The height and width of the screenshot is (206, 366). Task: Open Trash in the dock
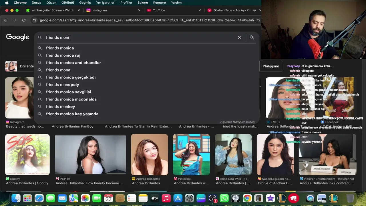(350, 198)
